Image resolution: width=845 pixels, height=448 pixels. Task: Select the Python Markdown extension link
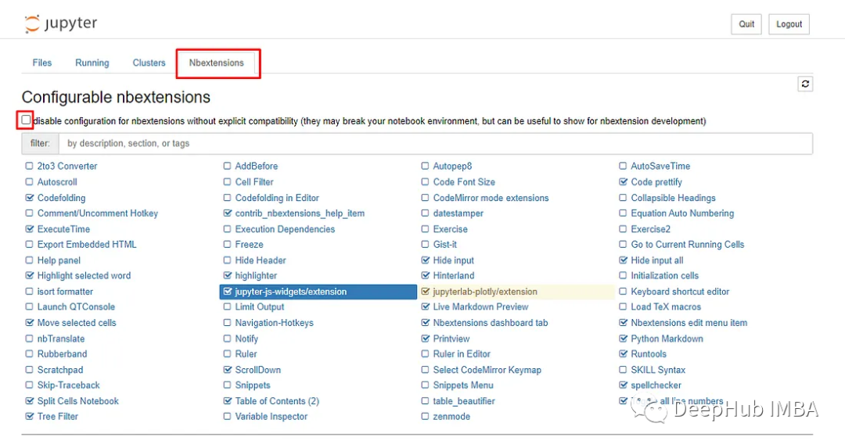tap(667, 339)
